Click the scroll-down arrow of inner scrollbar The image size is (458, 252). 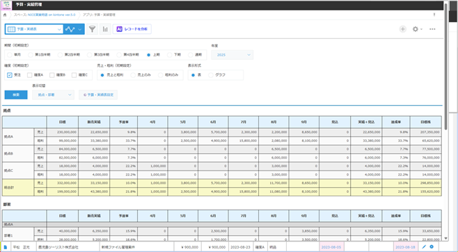(445, 238)
